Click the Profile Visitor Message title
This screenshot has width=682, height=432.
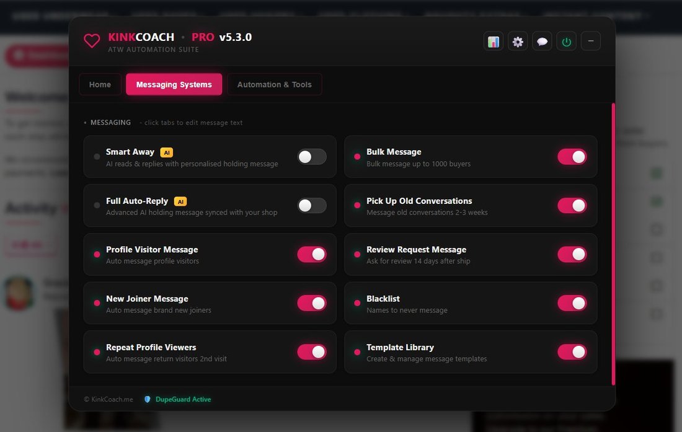[x=152, y=249]
